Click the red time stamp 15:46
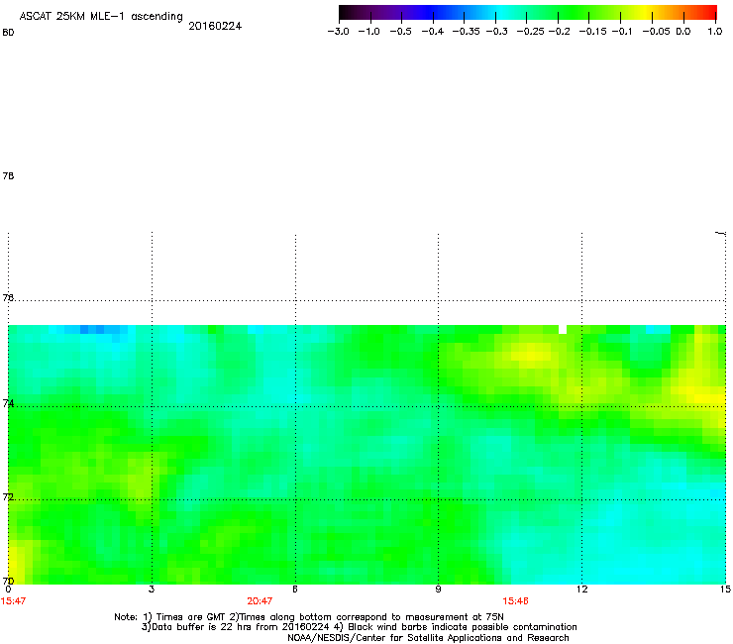Viewport: 733px width, 644px height. pyautogui.click(x=516, y=601)
